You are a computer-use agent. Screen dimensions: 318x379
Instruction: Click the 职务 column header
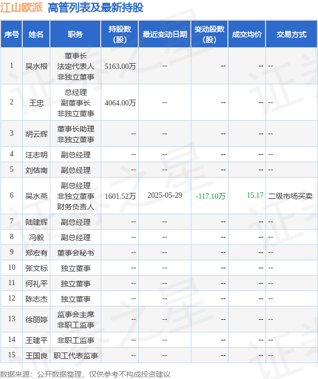click(x=75, y=34)
